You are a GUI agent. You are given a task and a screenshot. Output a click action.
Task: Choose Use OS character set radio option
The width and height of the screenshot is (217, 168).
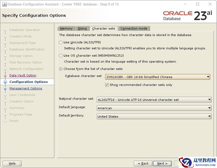(x=61, y=56)
